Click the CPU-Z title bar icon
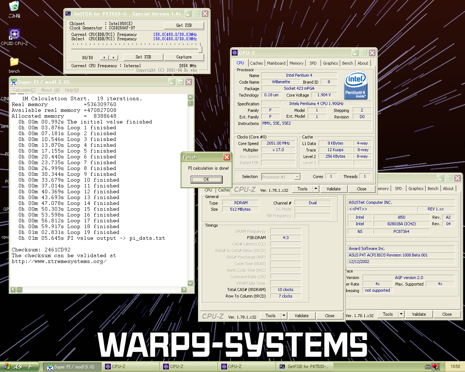 (235, 53)
